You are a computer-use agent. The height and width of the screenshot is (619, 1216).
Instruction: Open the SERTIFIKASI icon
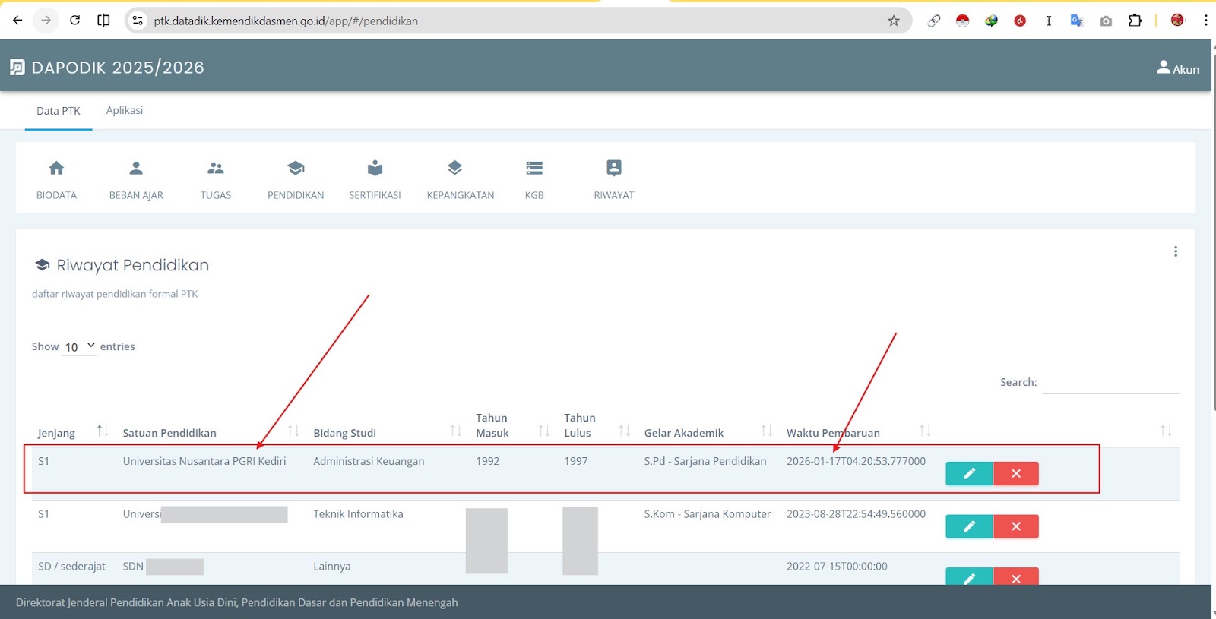point(375,168)
